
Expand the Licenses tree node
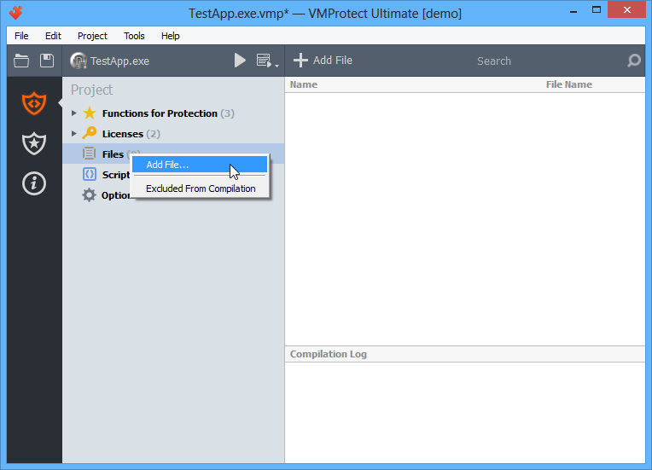[74, 133]
